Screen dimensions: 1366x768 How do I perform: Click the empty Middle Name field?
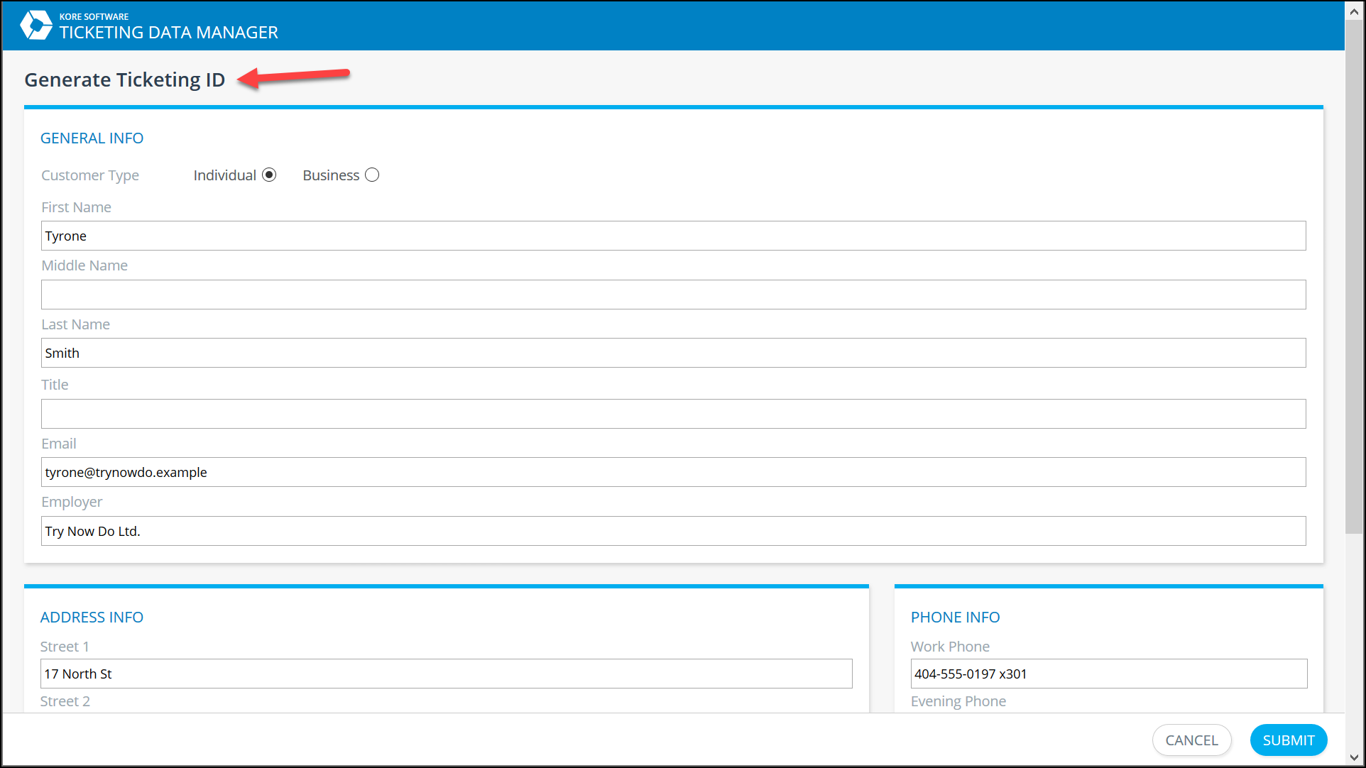pos(673,295)
